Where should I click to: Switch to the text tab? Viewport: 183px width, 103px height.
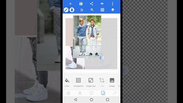(x=80, y=93)
